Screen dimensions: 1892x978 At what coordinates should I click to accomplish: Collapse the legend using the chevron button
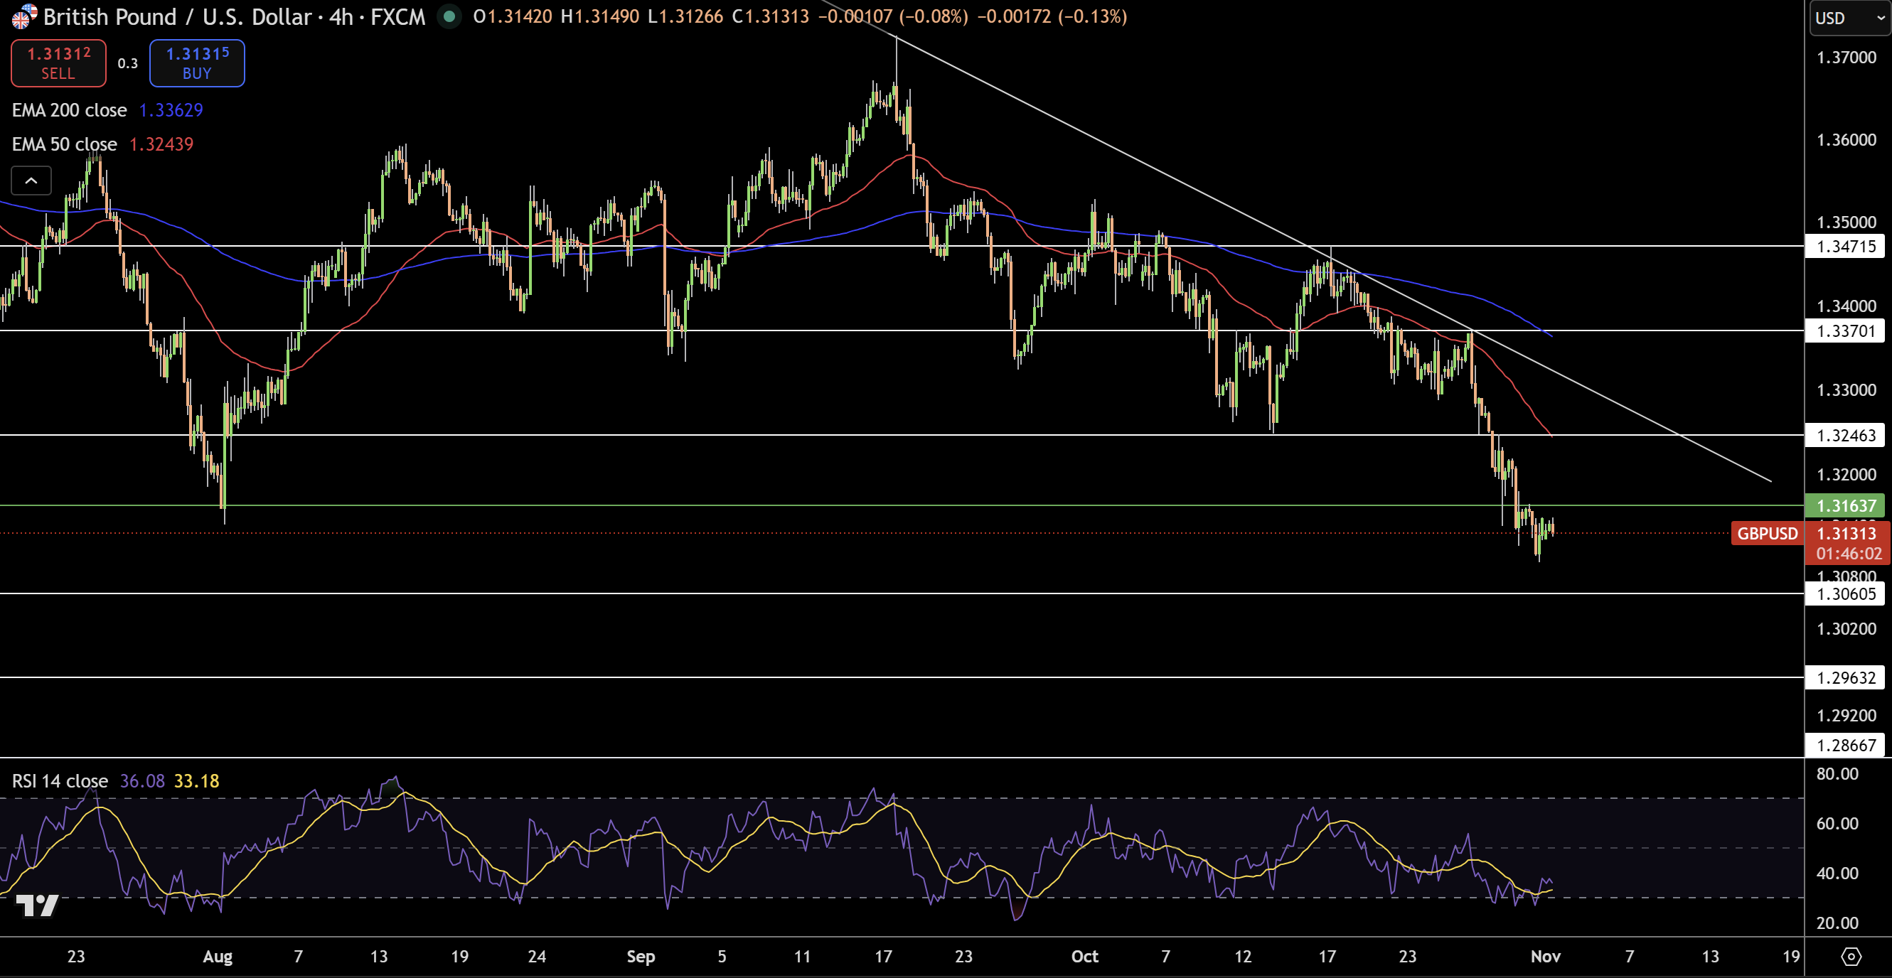point(31,181)
